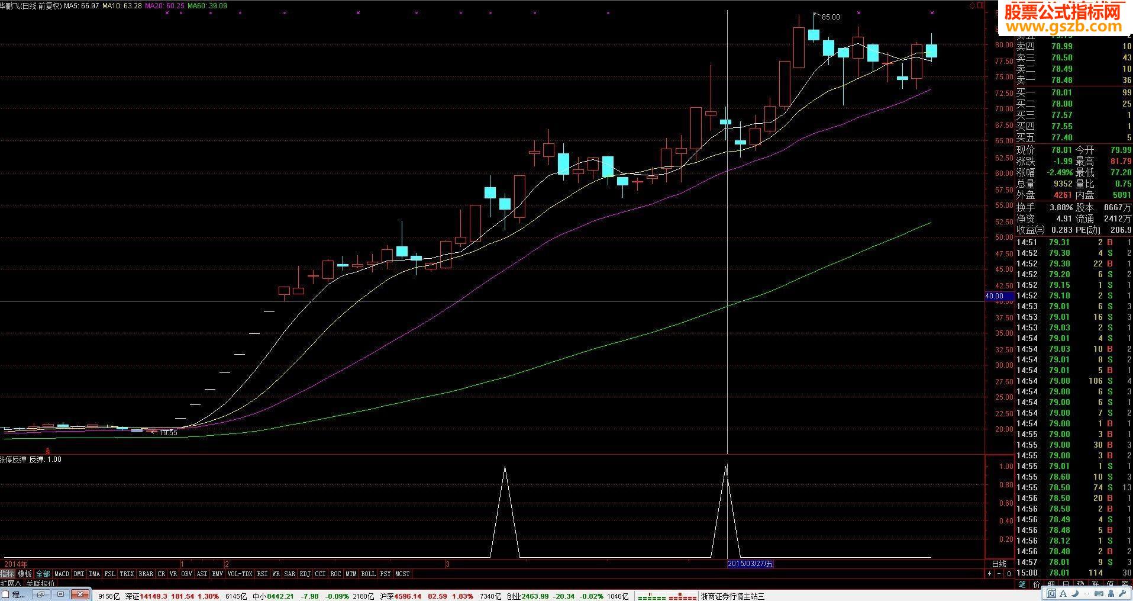Apply the MCST indicator
The height and width of the screenshot is (601, 1133).
pyautogui.click(x=402, y=574)
